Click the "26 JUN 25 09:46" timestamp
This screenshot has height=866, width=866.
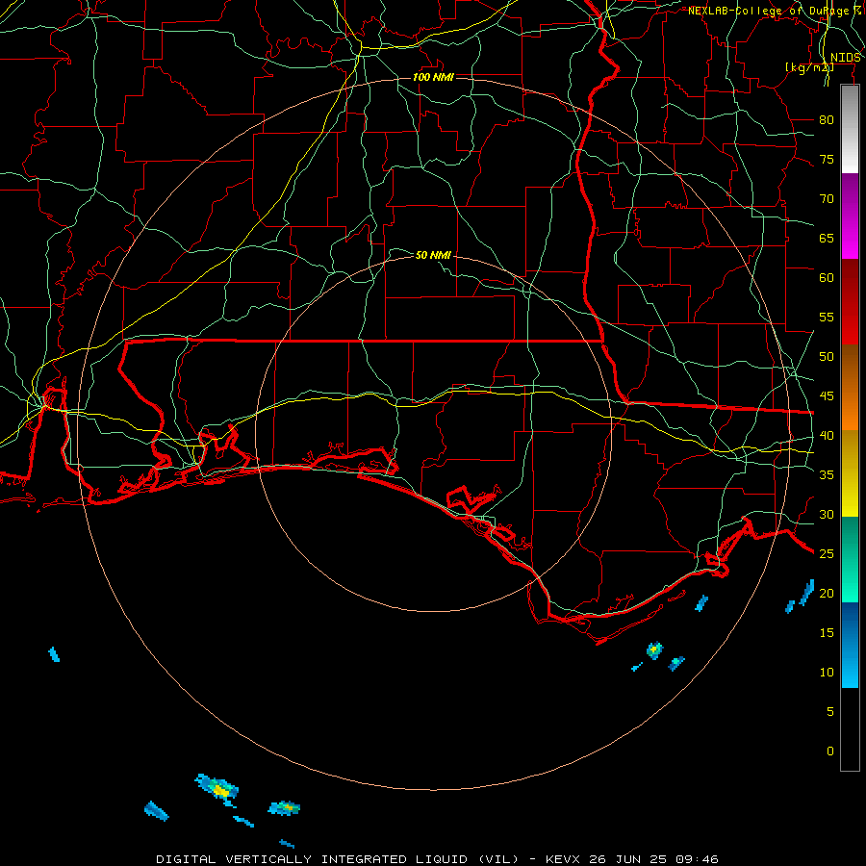[654, 859]
